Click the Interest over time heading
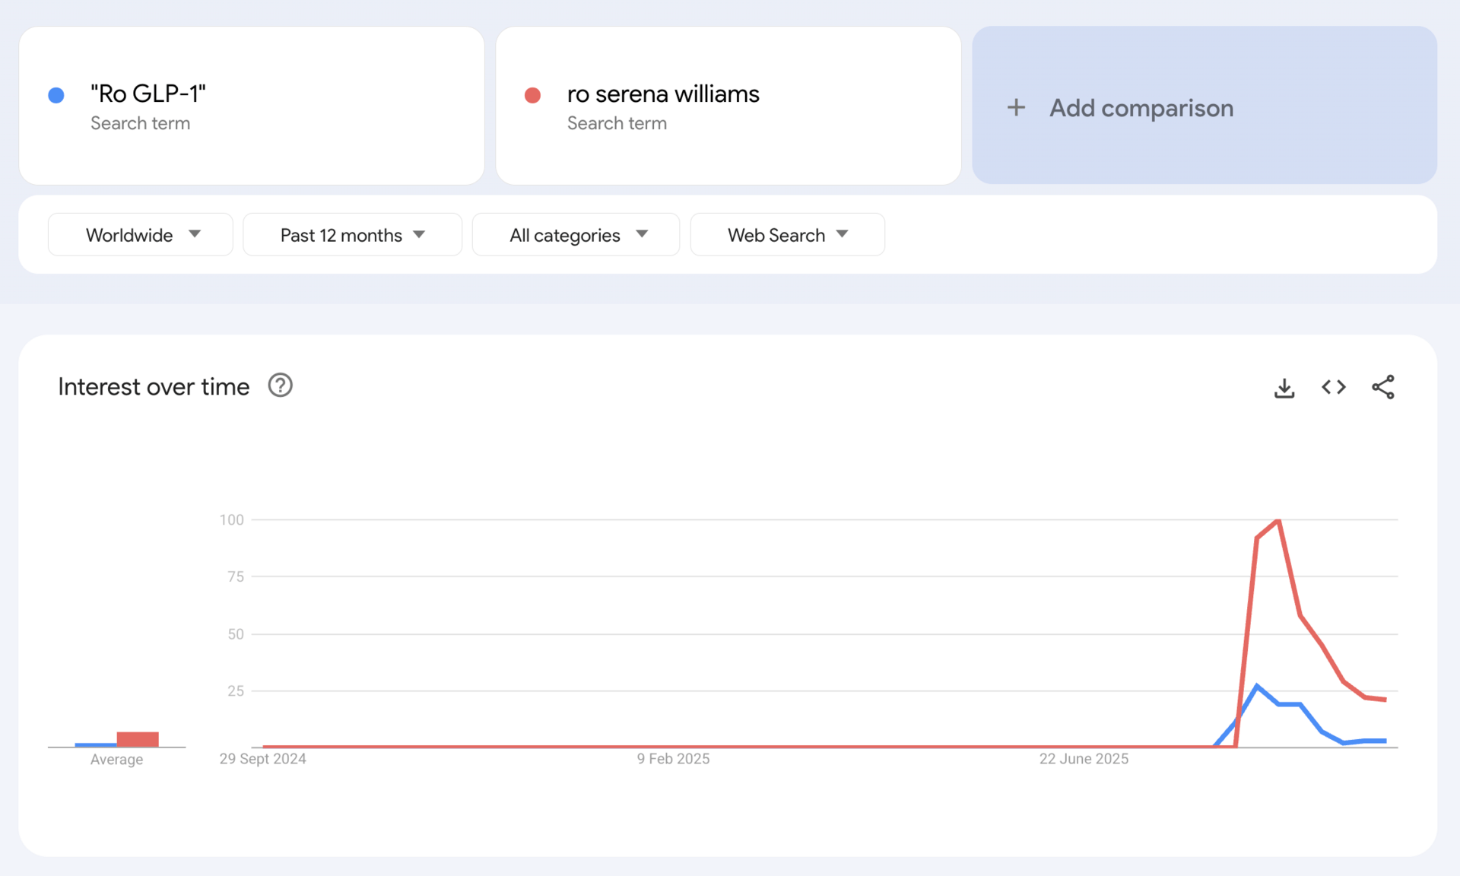1460x876 pixels. click(154, 387)
